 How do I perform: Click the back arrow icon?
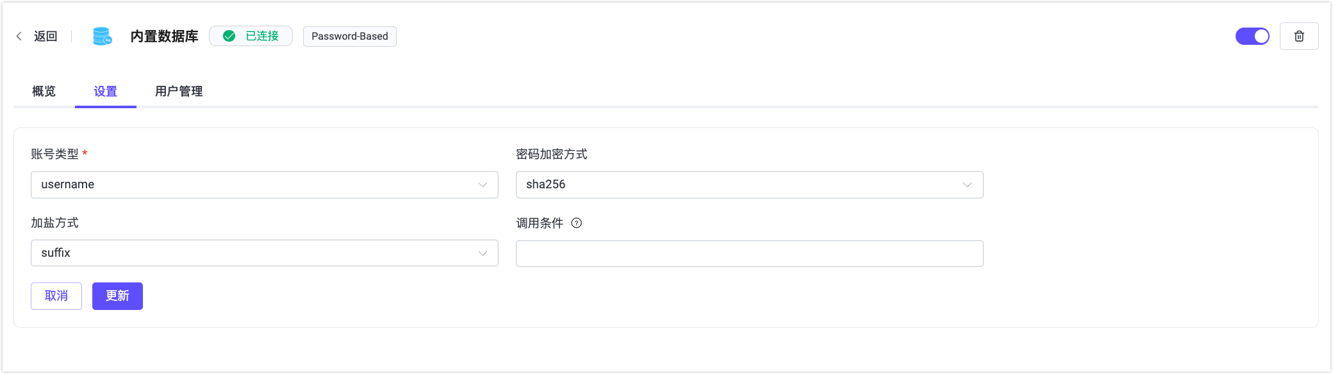(x=19, y=37)
